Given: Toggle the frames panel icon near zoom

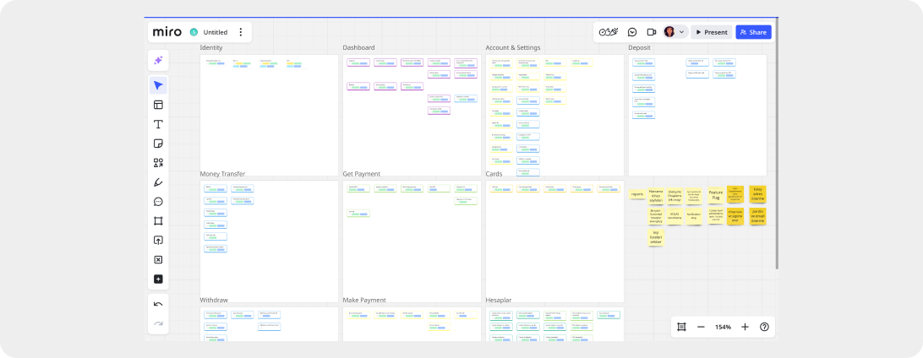Looking at the screenshot, I should point(682,327).
